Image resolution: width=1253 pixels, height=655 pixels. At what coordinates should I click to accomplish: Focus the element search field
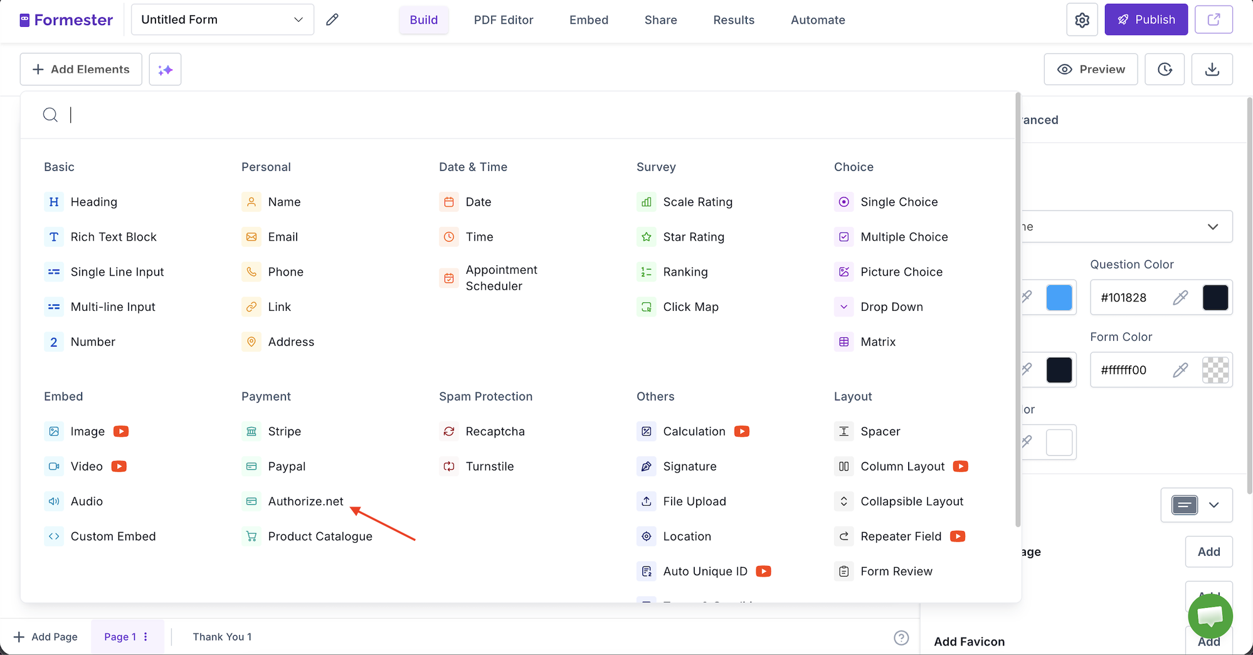(517, 115)
